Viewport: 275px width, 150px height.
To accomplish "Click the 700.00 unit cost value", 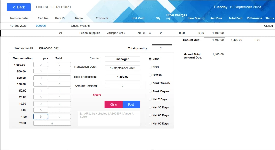I will [142, 33].
